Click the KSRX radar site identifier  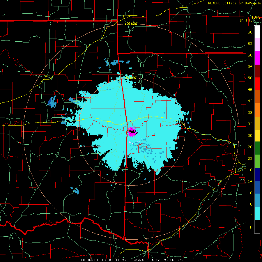[x=140, y=260]
